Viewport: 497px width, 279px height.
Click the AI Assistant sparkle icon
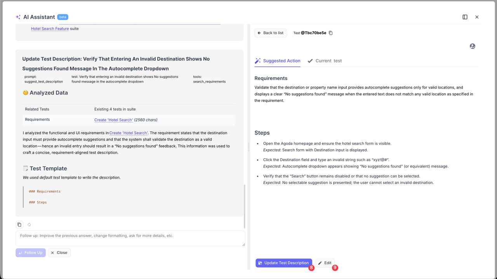[x=17, y=17]
